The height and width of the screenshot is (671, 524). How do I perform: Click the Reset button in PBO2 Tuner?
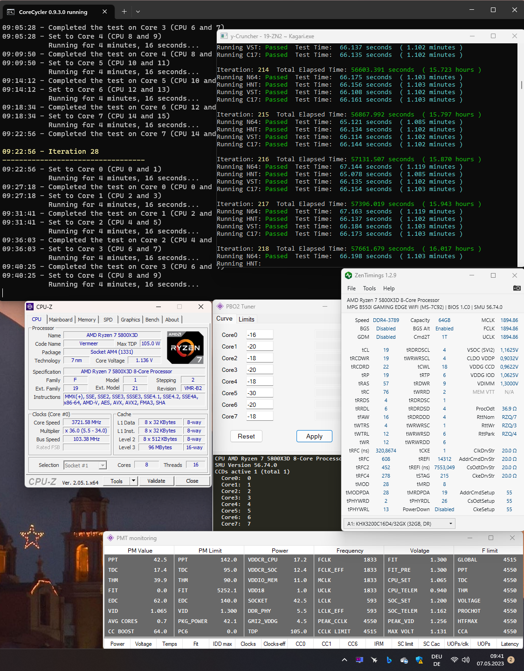[246, 436]
